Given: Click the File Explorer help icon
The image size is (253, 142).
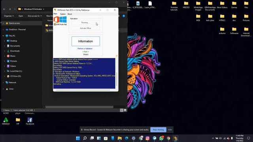Looking at the screenshot, I should tap(124, 16).
